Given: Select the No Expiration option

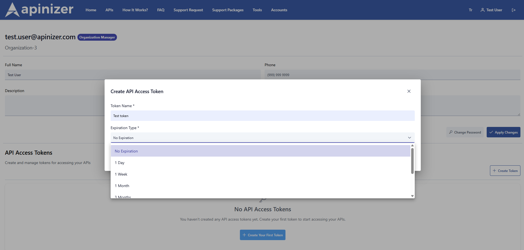Looking at the screenshot, I should (126, 151).
